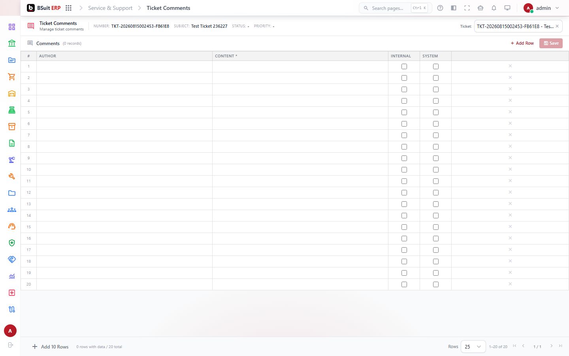Viewport: 569px width, 356px height.
Task: Tick the System checkbox in row 20
Action: click(x=435, y=284)
